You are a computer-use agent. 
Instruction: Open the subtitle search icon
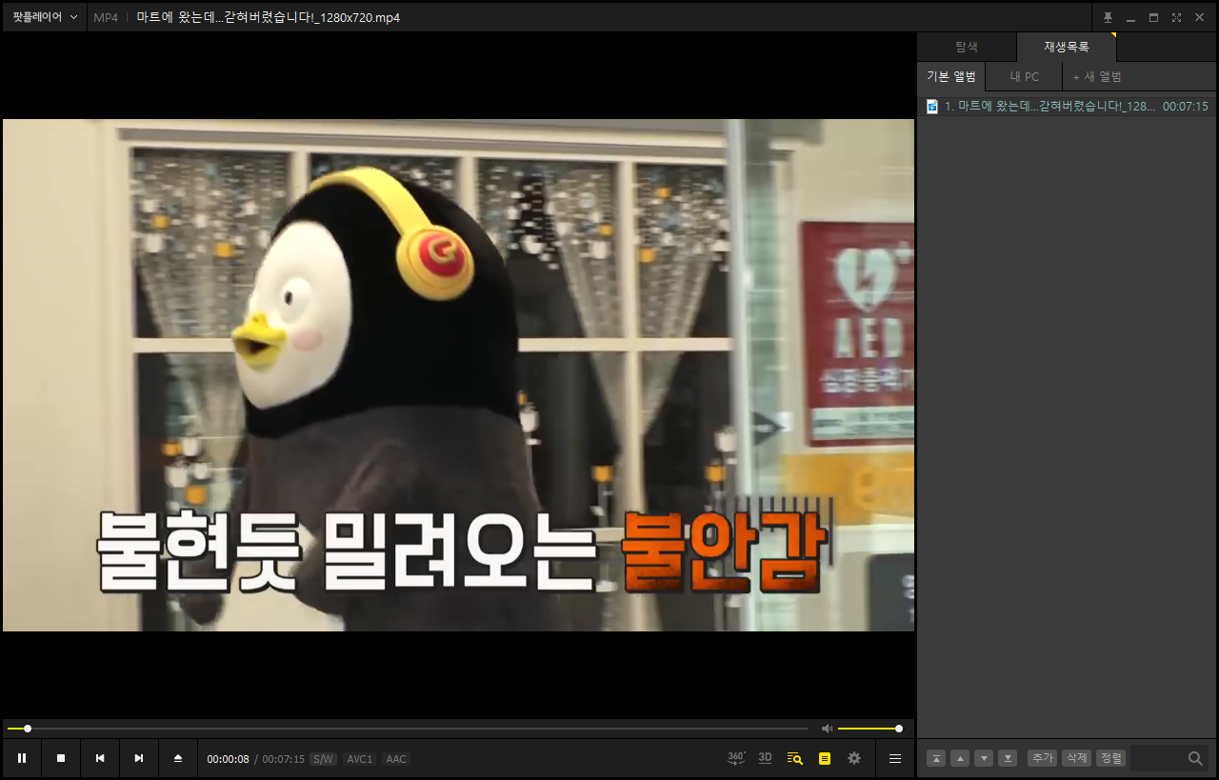pyautogui.click(x=795, y=758)
